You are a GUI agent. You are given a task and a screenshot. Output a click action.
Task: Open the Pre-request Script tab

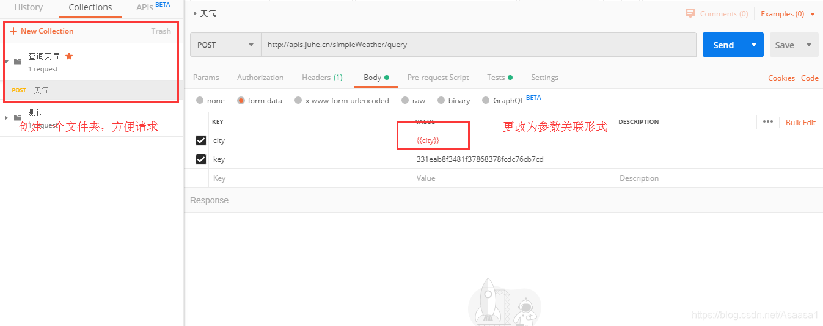pyautogui.click(x=438, y=78)
